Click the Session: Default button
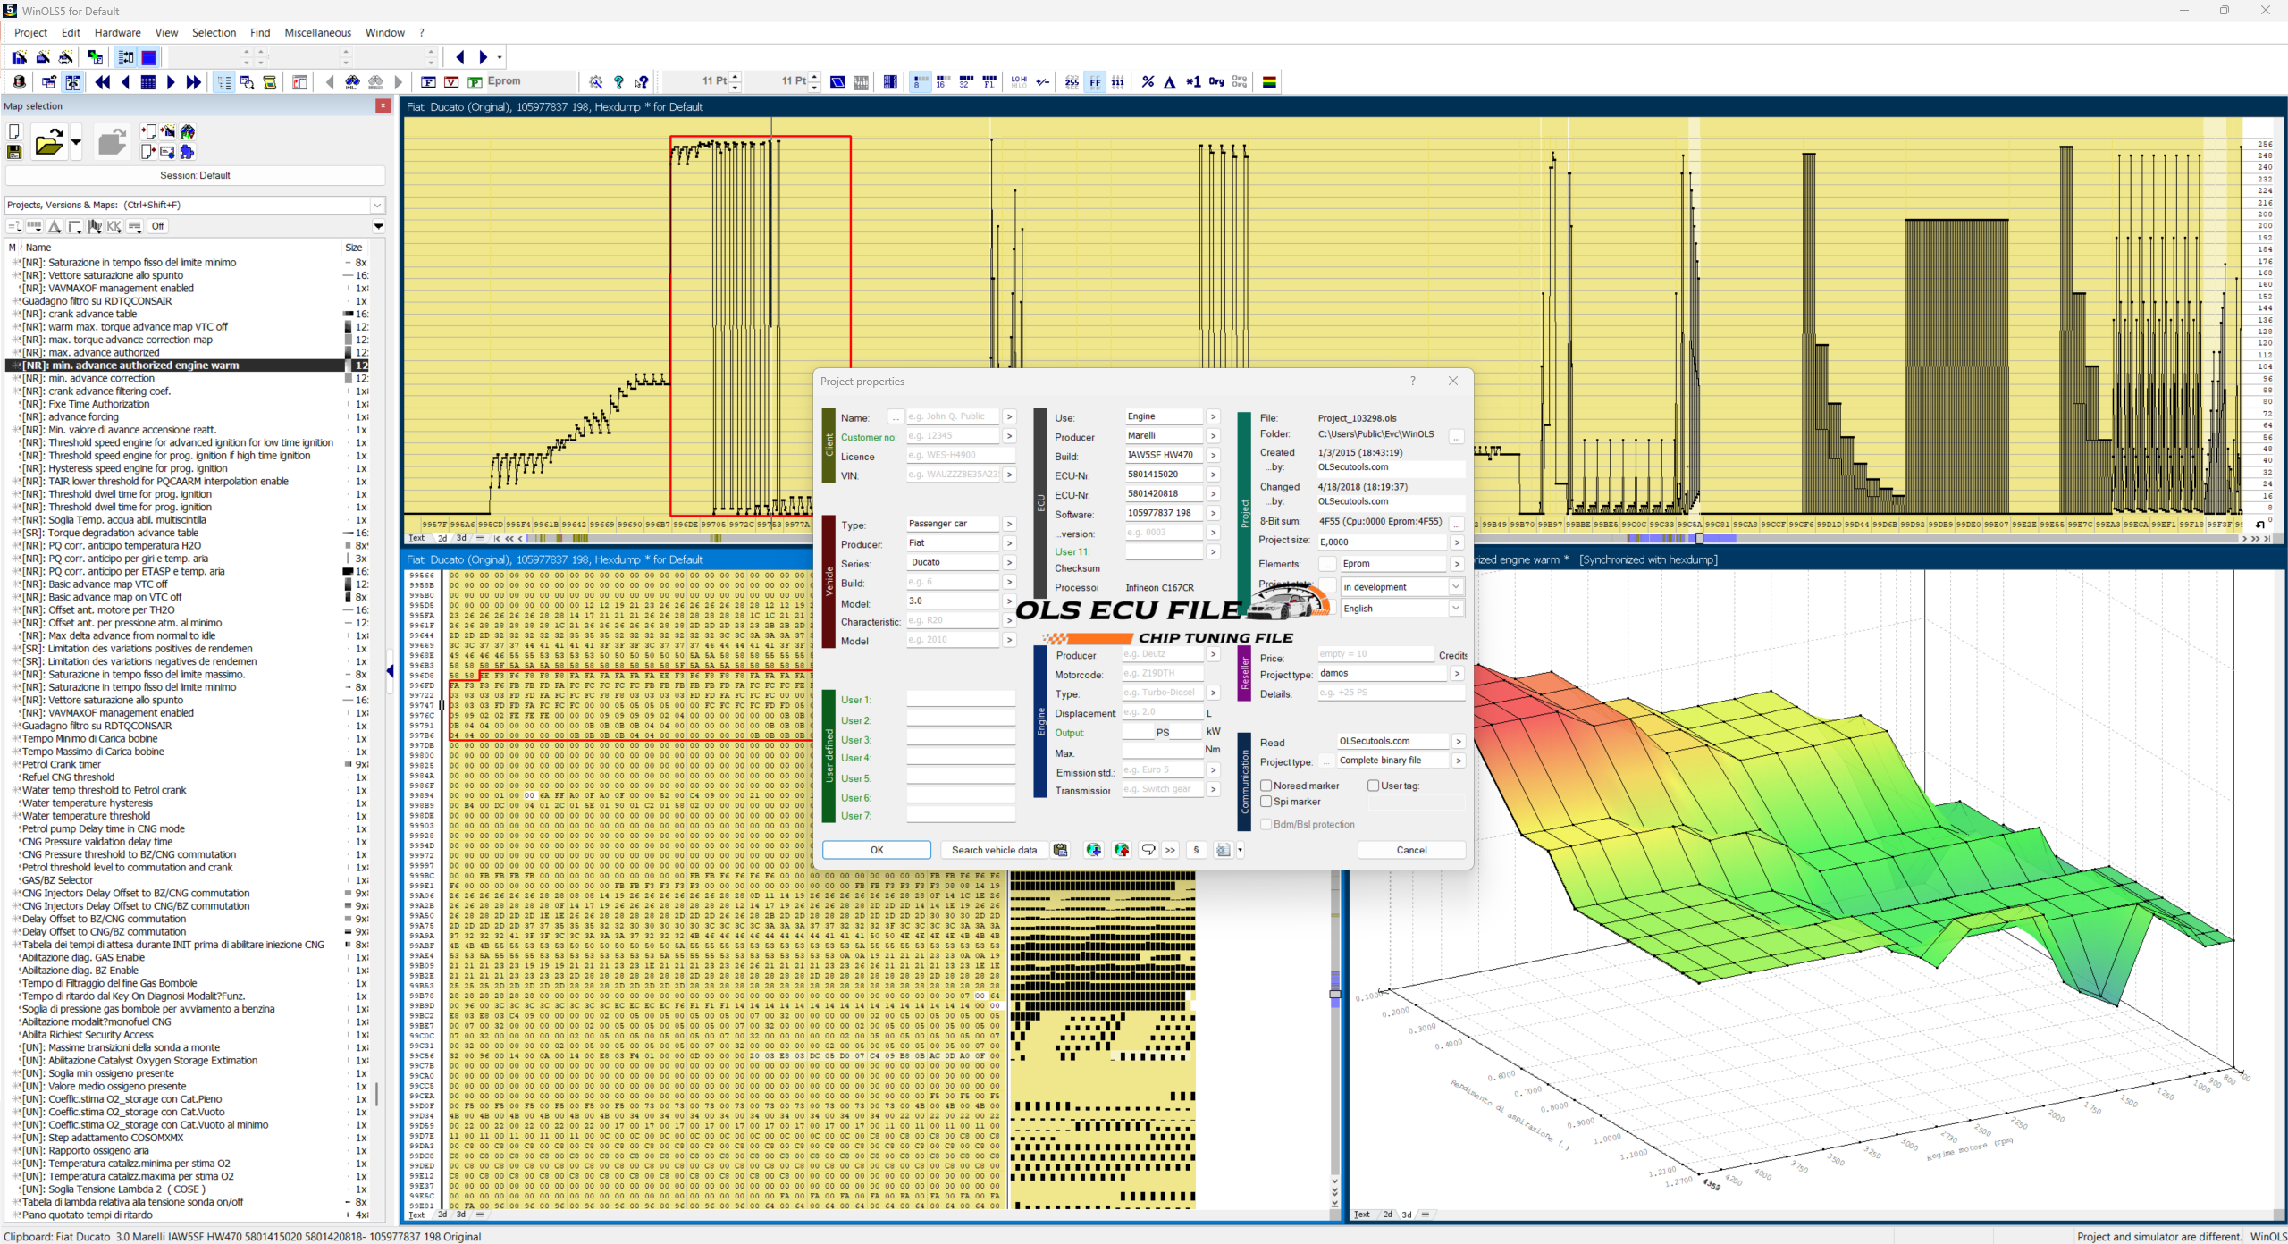Screen dimensions: 2288x1244 [195, 175]
